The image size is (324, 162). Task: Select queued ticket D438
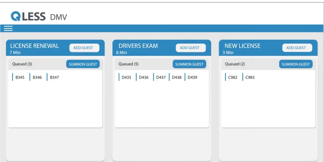[175, 77]
